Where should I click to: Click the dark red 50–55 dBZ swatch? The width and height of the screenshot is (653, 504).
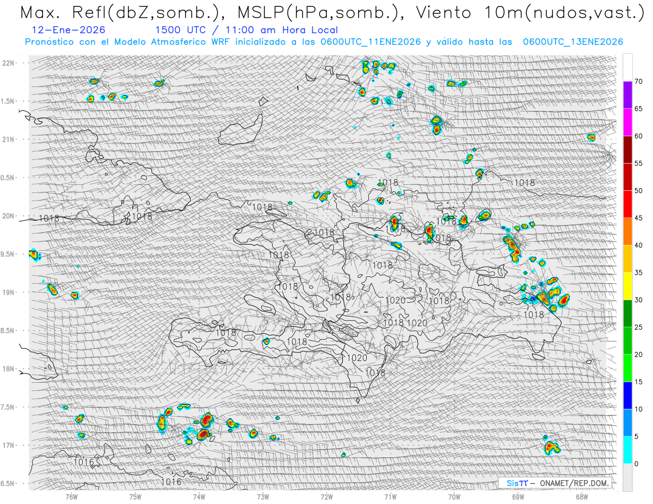pos(627,177)
